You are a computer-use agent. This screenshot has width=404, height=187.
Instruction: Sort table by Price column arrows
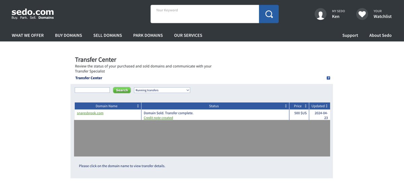click(306, 106)
